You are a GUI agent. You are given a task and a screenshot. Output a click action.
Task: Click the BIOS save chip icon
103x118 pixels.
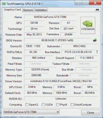[95, 40]
